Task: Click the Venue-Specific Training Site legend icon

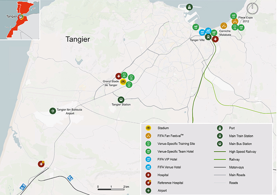Action: (148, 143)
